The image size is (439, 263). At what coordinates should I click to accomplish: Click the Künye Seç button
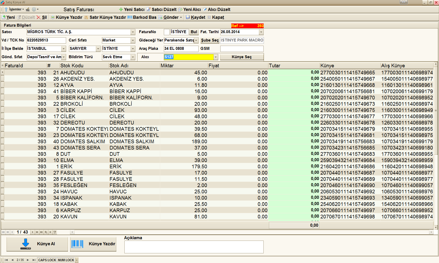tap(242, 57)
